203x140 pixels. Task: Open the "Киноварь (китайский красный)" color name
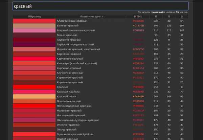[x=77, y=63]
